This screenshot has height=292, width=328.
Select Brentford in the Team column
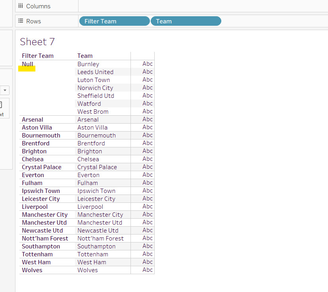[91, 143]
